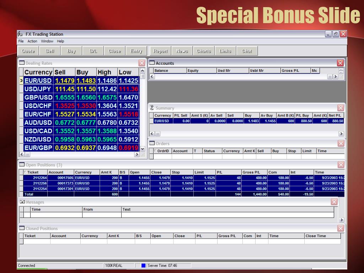Click the Summary panel sigma icon

152,108
